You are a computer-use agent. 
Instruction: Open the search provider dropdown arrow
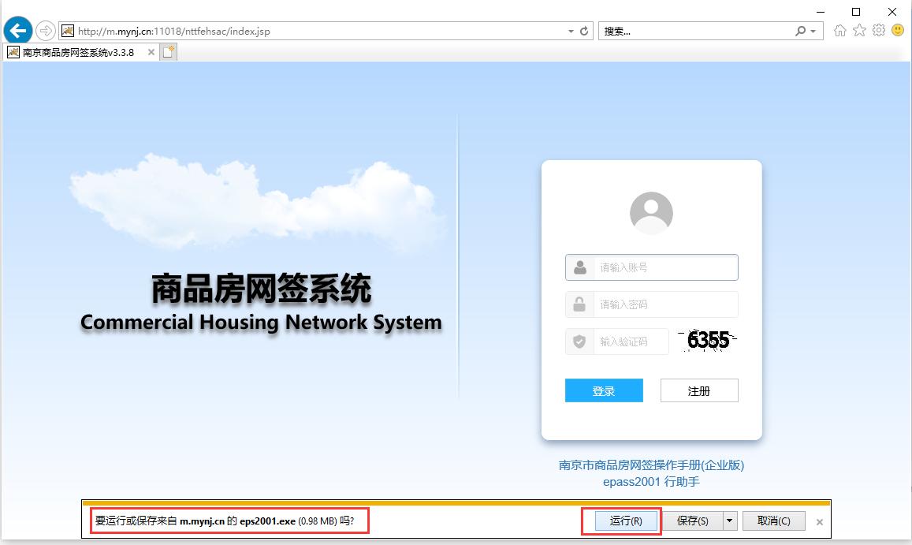tap(813, 31)
